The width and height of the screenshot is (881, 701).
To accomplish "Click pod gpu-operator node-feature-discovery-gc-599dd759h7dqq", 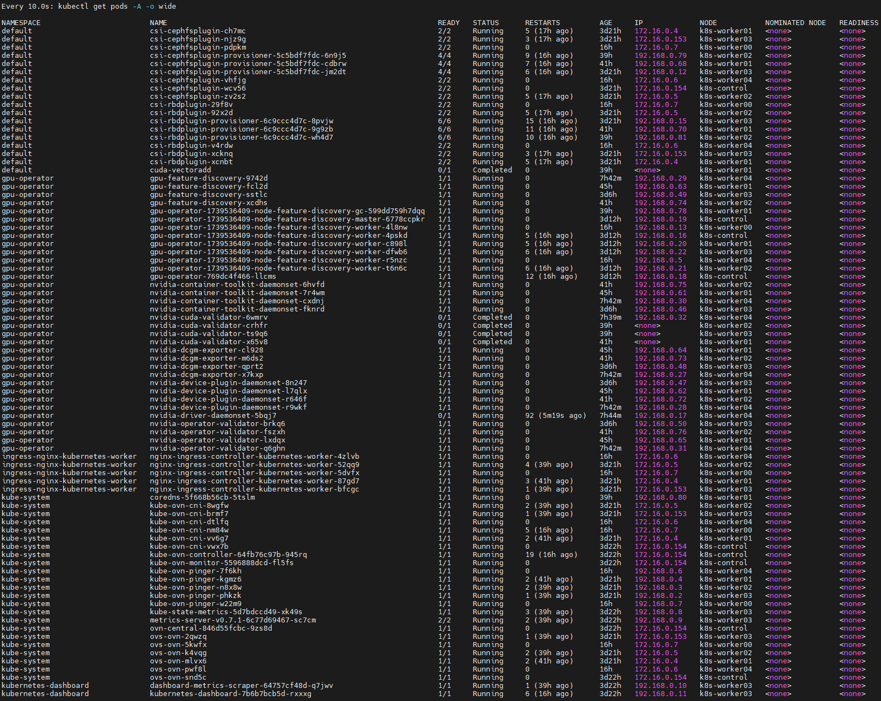I will click(x=287, y=211).
